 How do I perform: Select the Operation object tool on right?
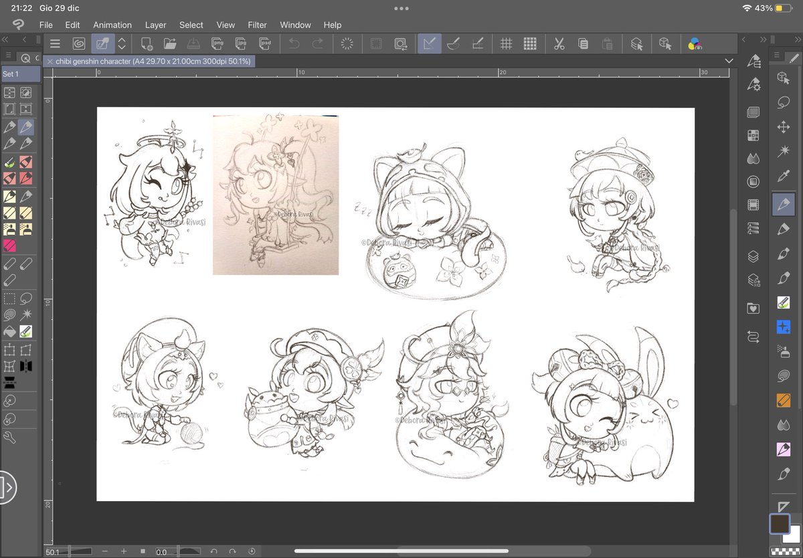783,78
